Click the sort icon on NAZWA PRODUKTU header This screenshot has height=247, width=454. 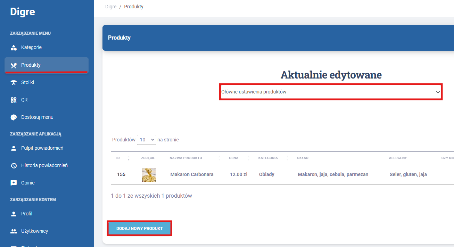(x=219, y=158)
